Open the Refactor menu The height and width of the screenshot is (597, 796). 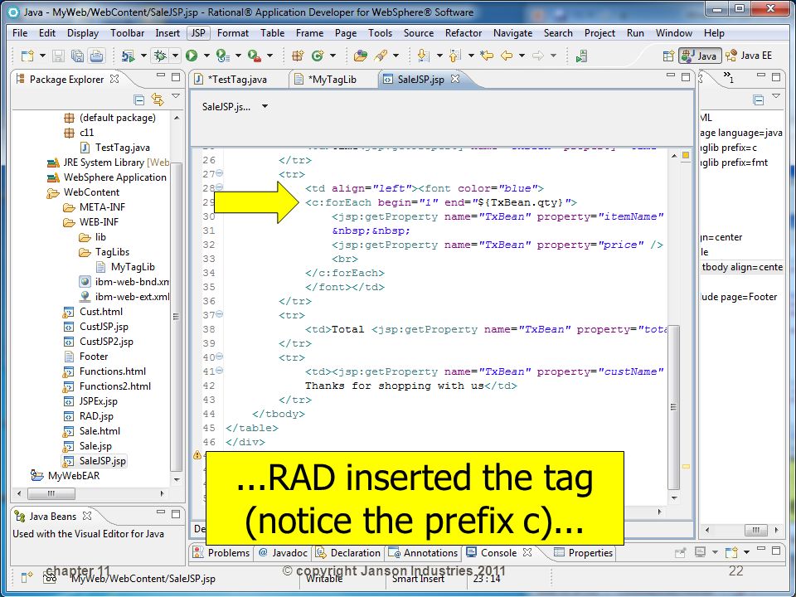pos(463,33)
